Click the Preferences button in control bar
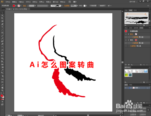The image size is (151, 116). pyautogui.click(x=102, y=6)
